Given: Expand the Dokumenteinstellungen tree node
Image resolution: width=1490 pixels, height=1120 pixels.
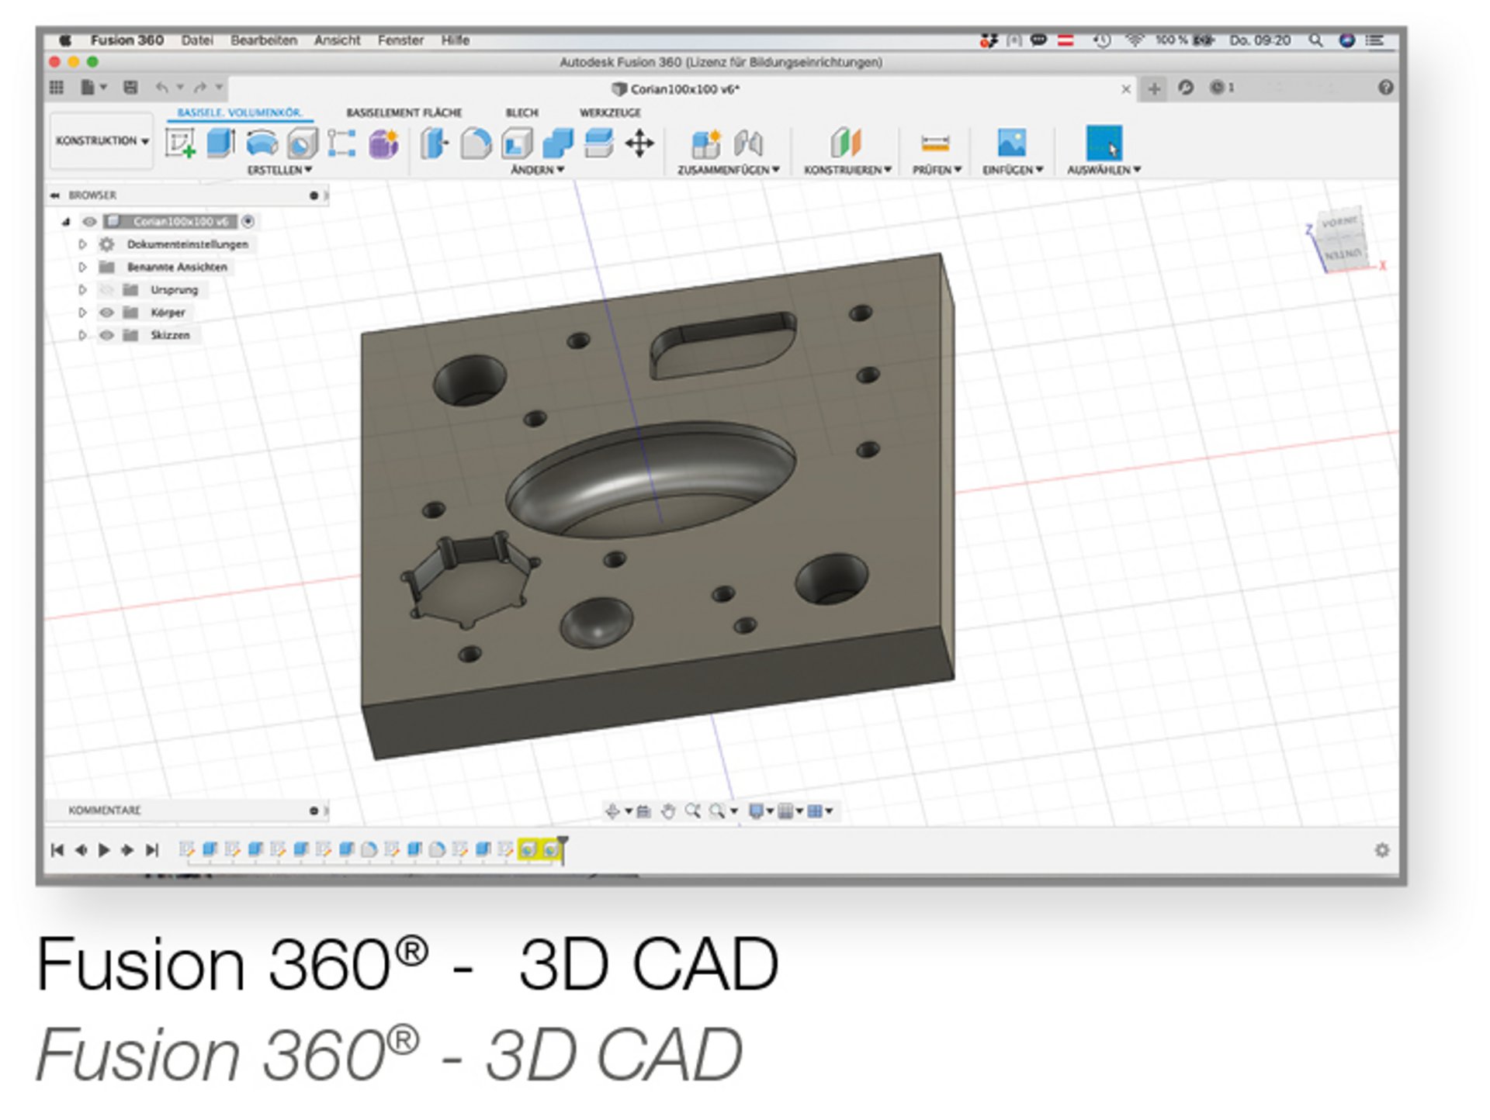Looking at the screenshot, I should 82,244.
